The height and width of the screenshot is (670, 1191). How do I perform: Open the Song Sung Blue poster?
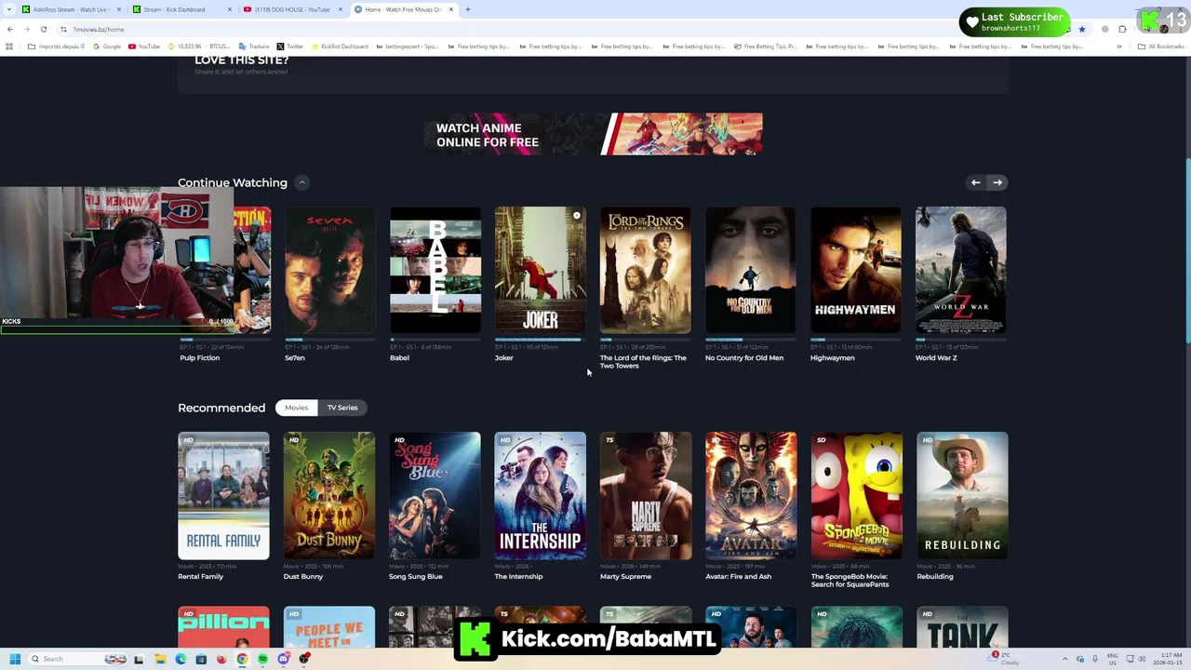click(x=435, y=495)
